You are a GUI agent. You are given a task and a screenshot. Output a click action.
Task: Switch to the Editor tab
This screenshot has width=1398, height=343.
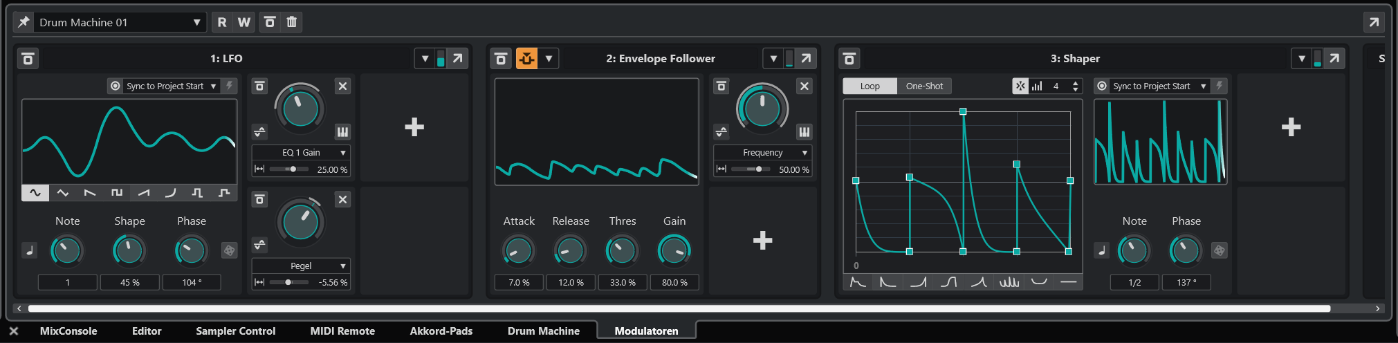click(147, 331)
